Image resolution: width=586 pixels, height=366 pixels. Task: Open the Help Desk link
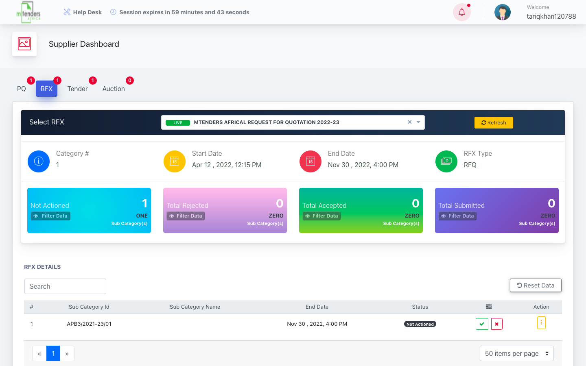pos(83,12)
